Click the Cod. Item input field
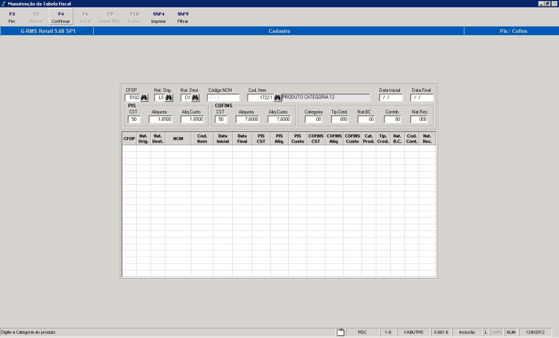 click(x=260, y=97)
